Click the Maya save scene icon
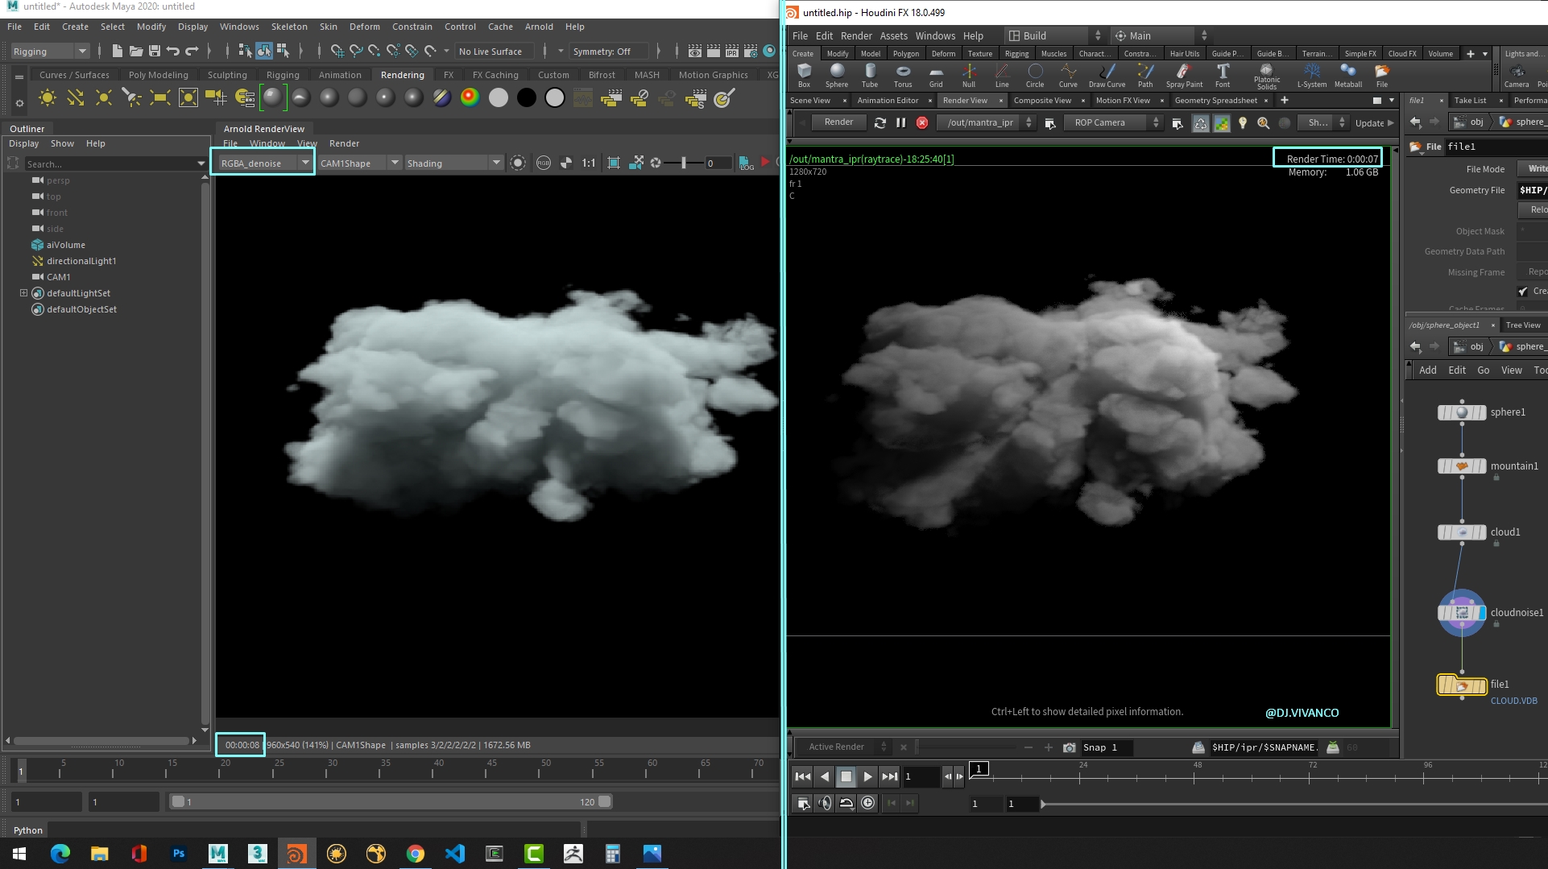This screenshot has height=869, width=1548. tap(155, 51)
